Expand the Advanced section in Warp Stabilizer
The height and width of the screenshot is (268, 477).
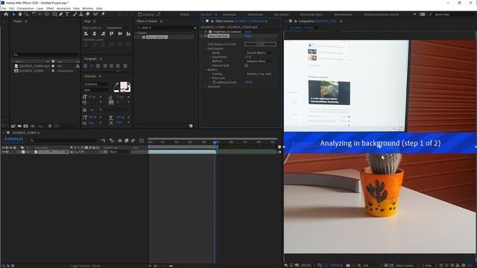click(x=206, y=86)
